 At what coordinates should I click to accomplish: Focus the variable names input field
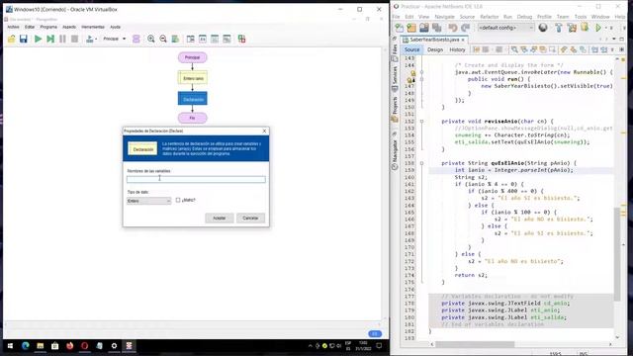coord(196,179)
